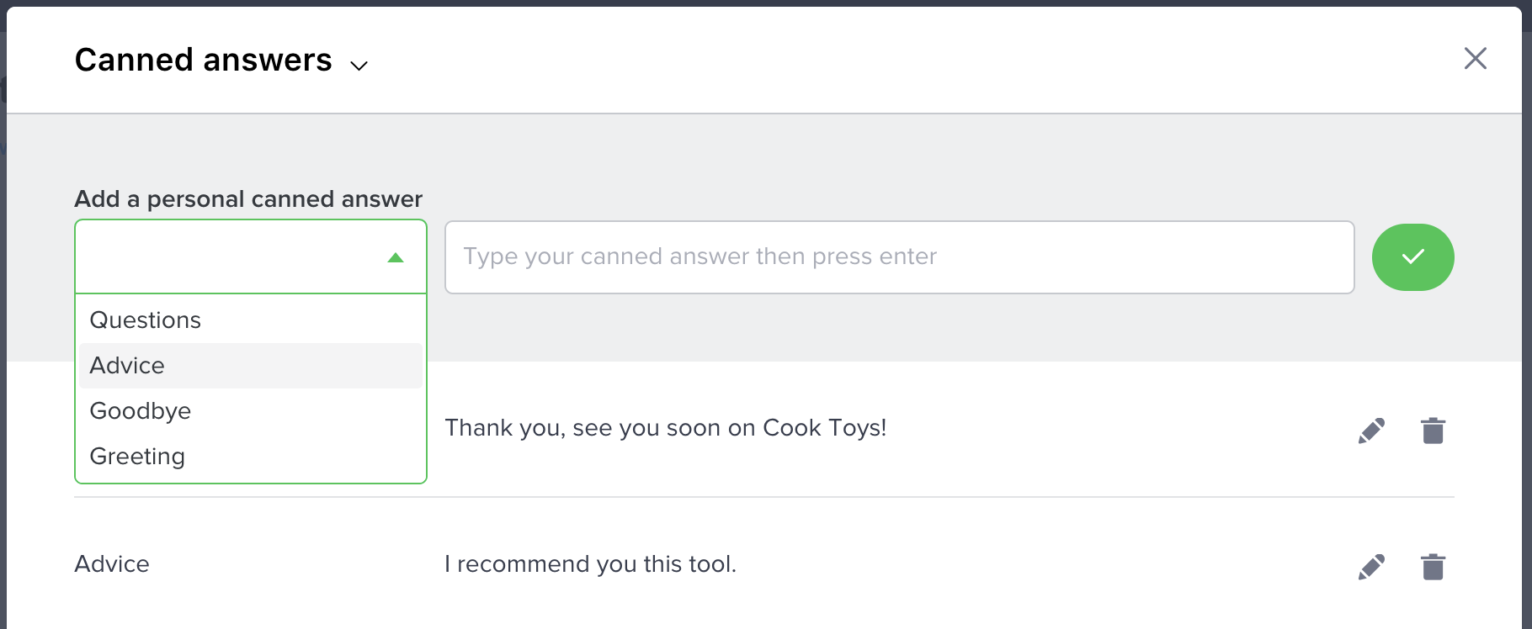Choose Questions from the category list
Viewport: 1532px width, 629px height.
pyautogui.click(x=146, y=320)
